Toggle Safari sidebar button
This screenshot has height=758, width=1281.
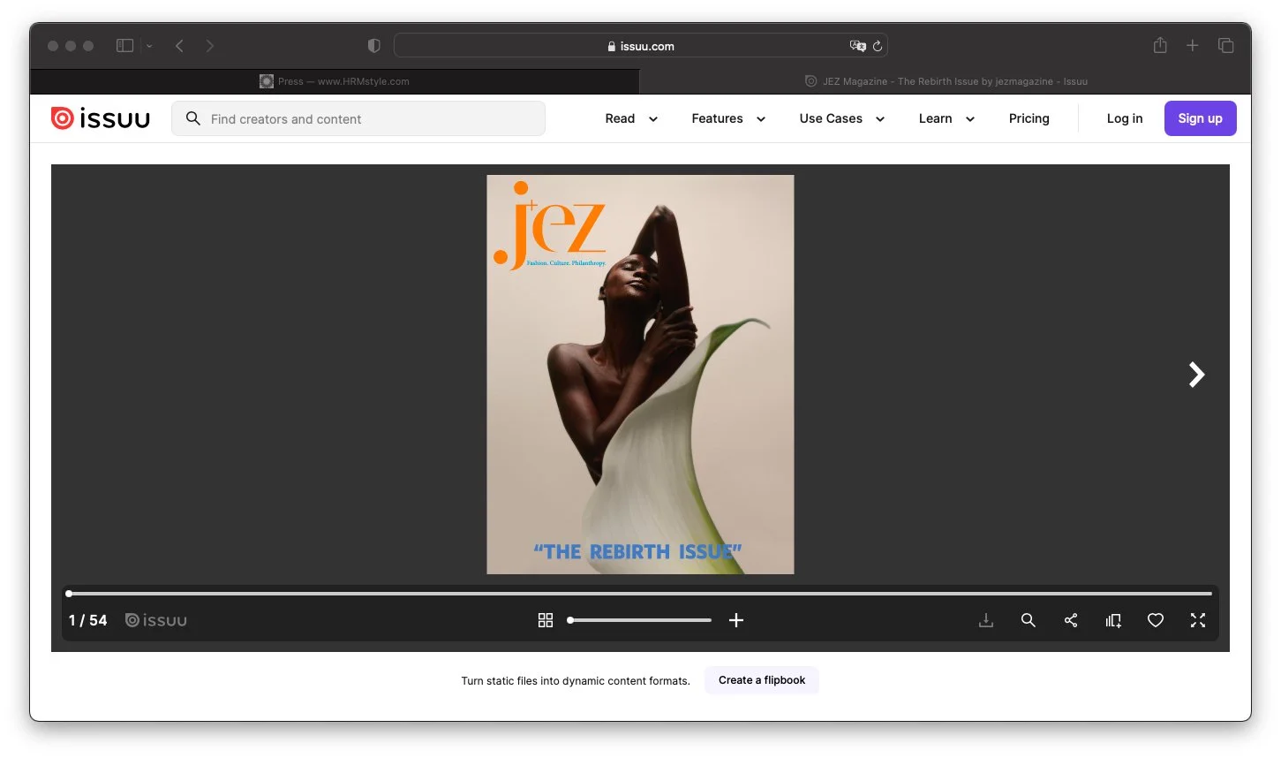pyautogui.click(x=125, y=45)
